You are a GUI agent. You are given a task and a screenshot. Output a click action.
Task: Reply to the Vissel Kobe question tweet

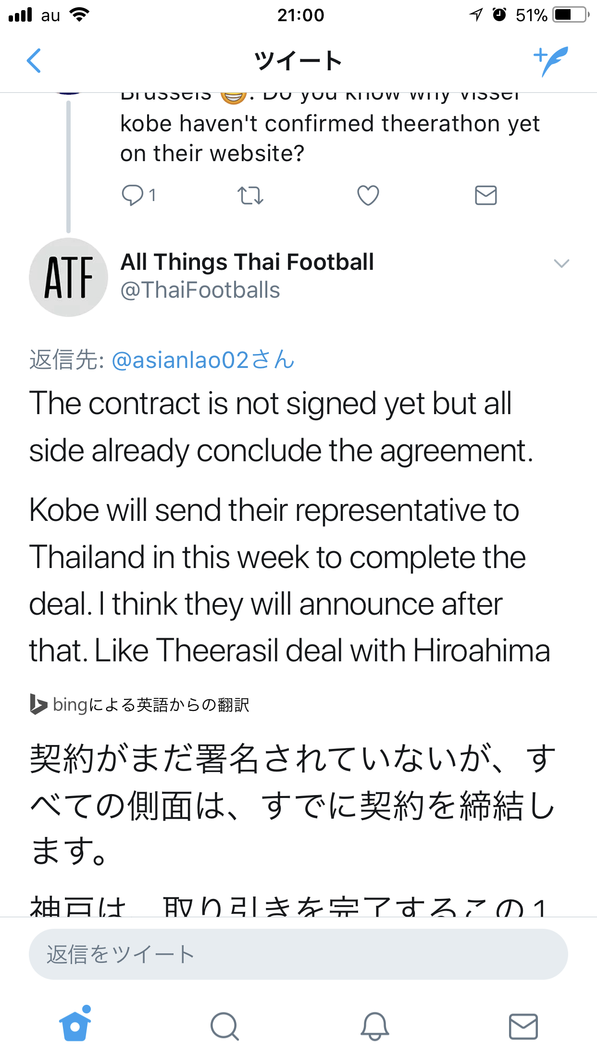point(133,195)
